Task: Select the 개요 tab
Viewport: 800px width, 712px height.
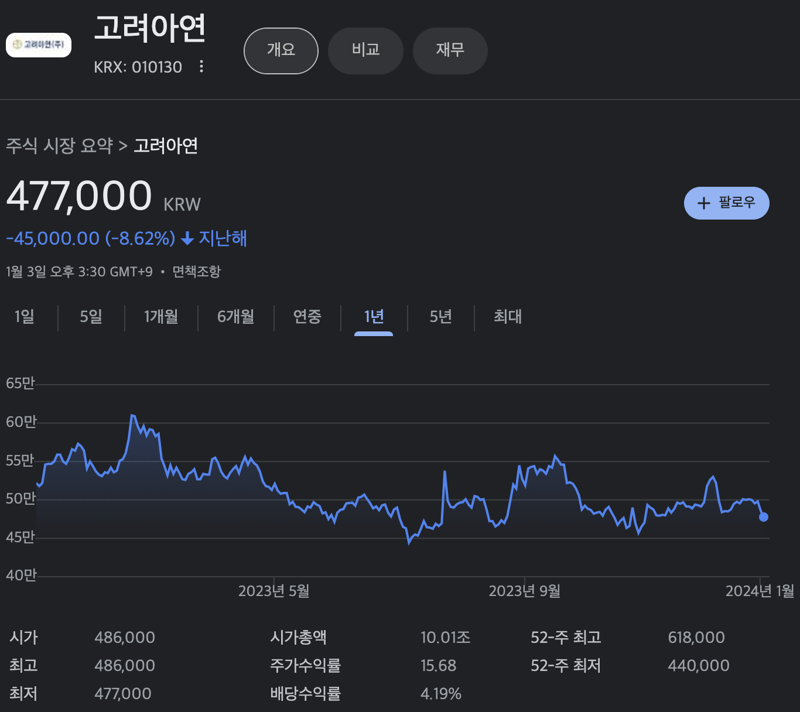Action: tap(281, 50)
